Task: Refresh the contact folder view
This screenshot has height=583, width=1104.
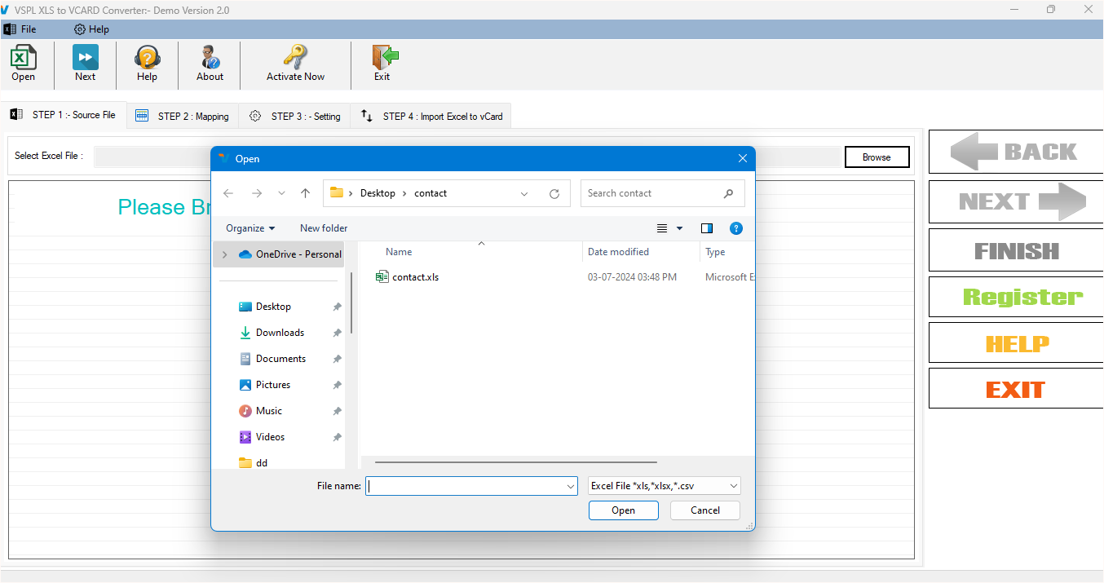Action: click(554, 193)
